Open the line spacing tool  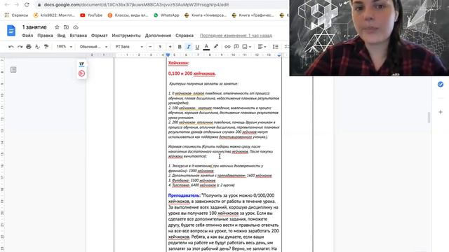pyautogui.click(x=276, y=47)
